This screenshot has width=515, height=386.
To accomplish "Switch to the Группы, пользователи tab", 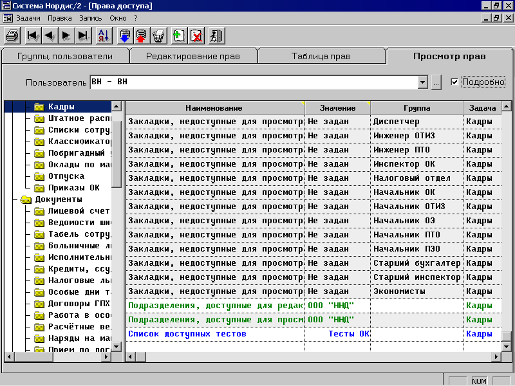I will click(65, 57).
